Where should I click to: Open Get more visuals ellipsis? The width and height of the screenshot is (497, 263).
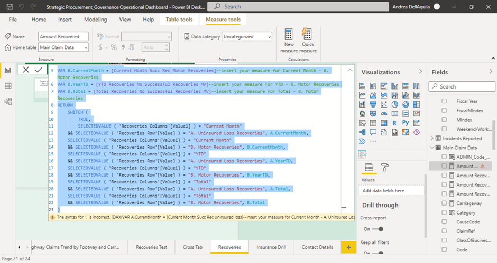pyautogui.click(x=373, y=141)
